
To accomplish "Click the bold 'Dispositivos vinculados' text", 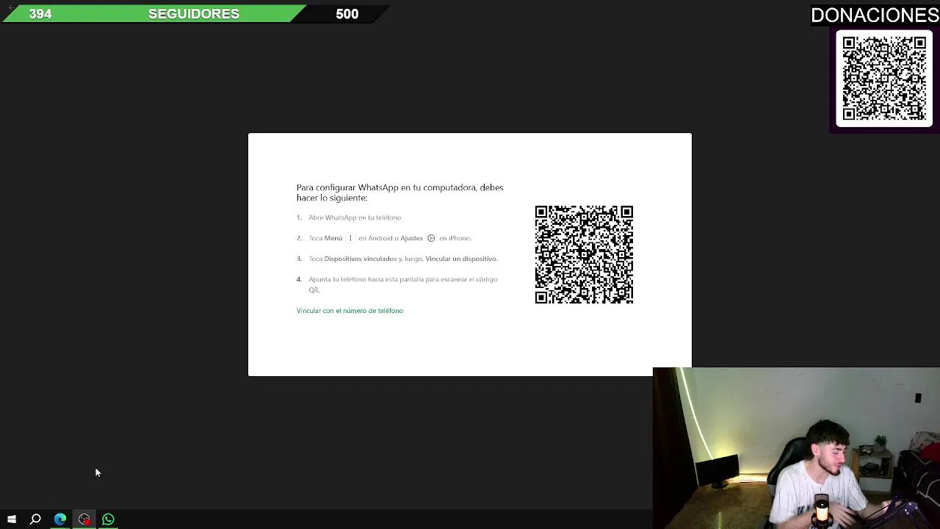I will [360, 259].
